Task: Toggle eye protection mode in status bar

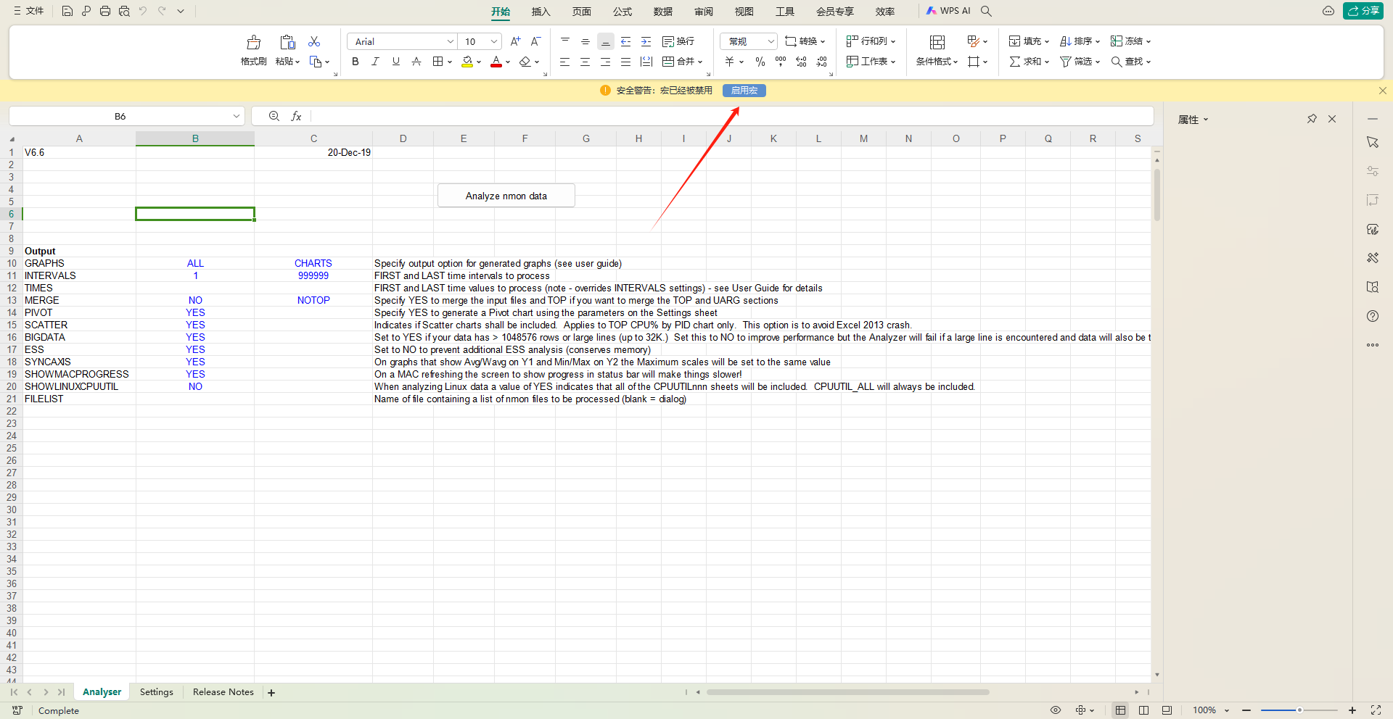Action: tap(1056, 710)
